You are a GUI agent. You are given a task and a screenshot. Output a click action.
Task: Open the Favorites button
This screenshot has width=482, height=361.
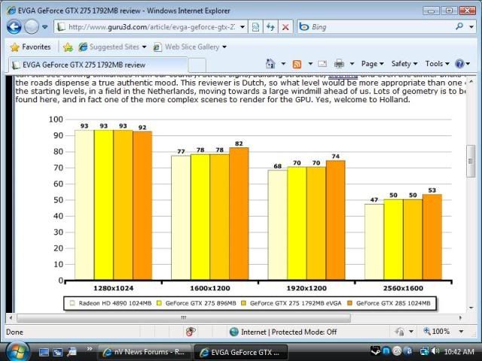click(30, 47)
